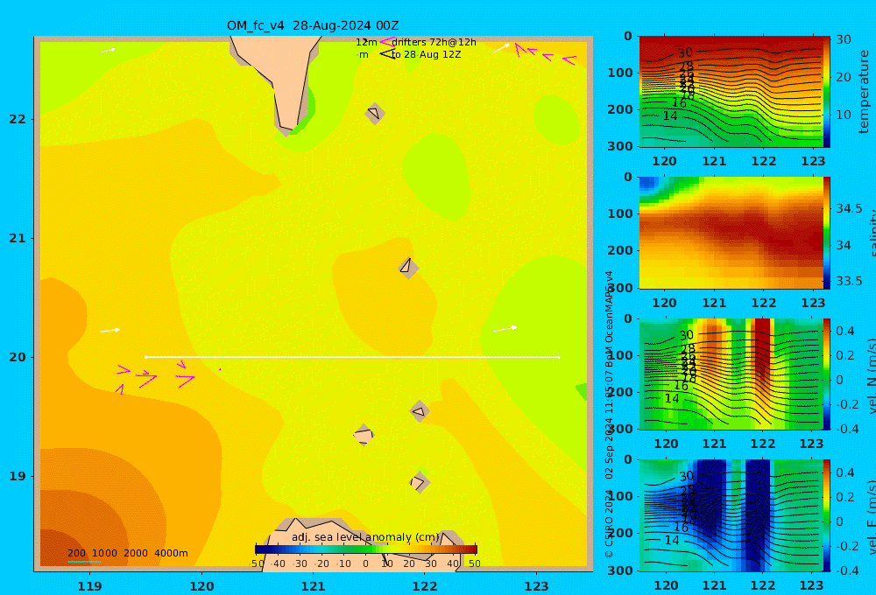The width and height of the screenshot is (876, 595).
Task: Click the vertical "temperature" axis label
Action: 865,92
